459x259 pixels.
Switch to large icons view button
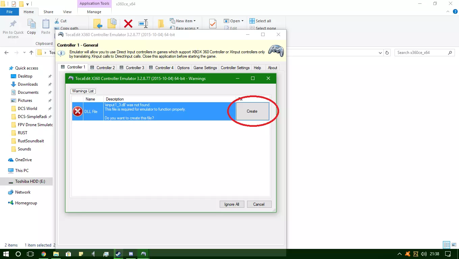coord(453,245)
